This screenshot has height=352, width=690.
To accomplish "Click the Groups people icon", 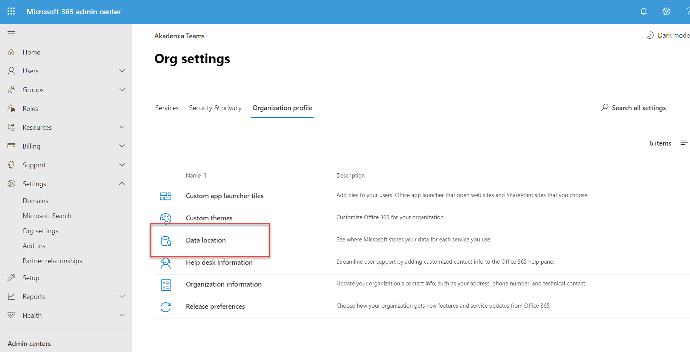I will (12, 90).
